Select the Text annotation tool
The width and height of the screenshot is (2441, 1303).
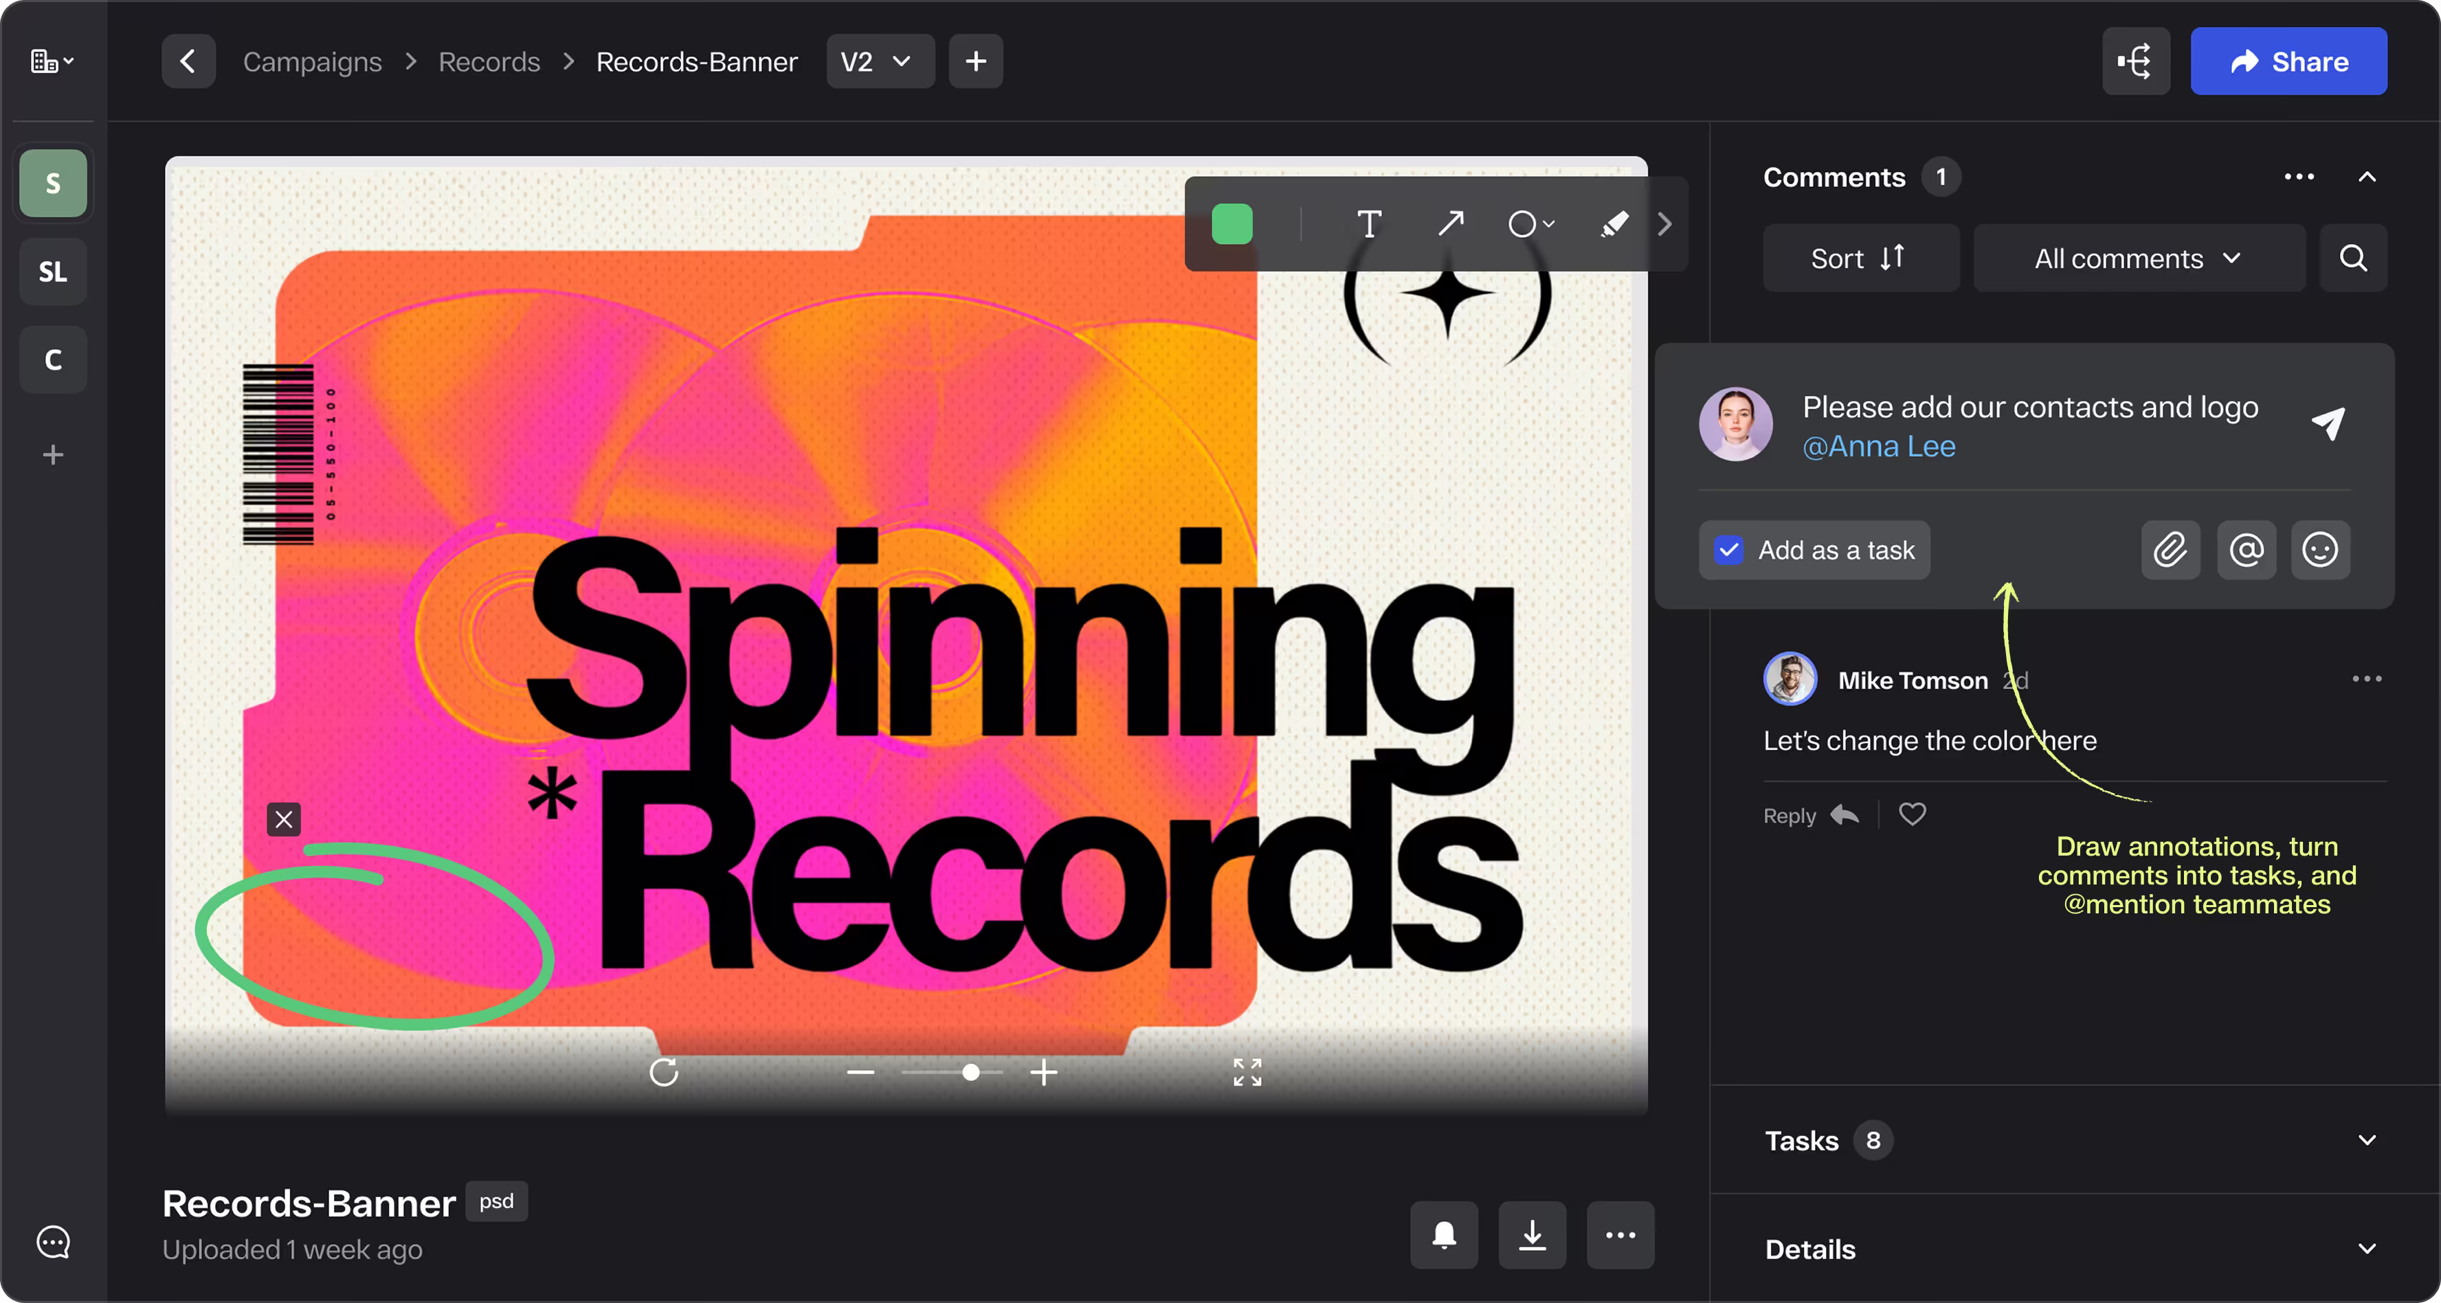pyautogui.click(x=1368, y=225)
